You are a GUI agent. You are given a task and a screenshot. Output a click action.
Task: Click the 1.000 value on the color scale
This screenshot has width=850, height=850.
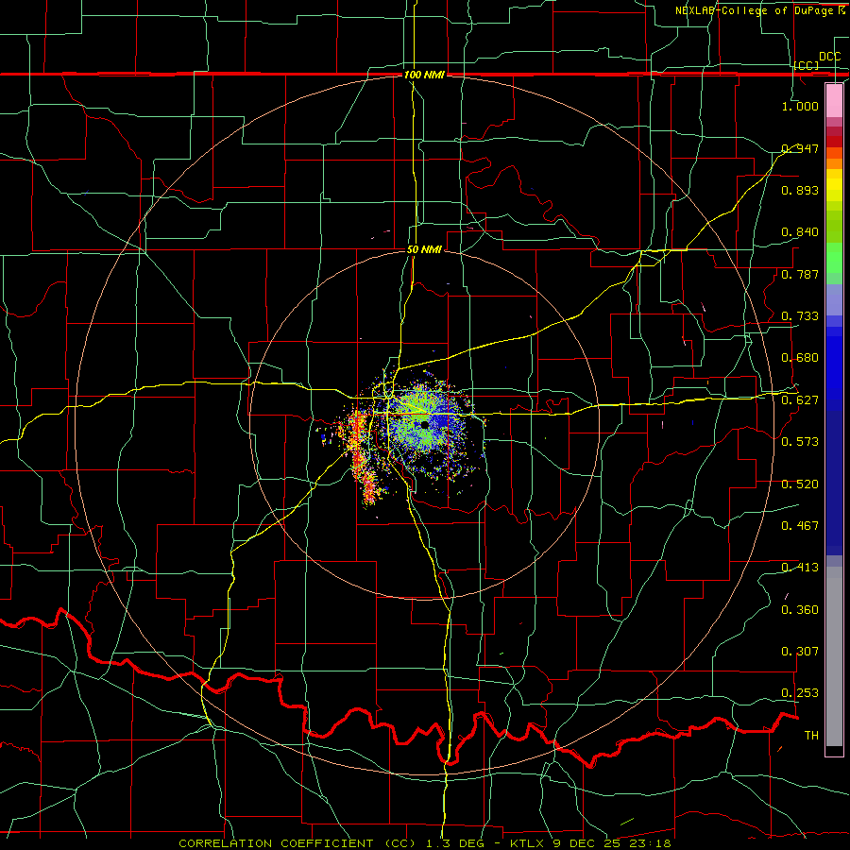click(x=800, y=106)
